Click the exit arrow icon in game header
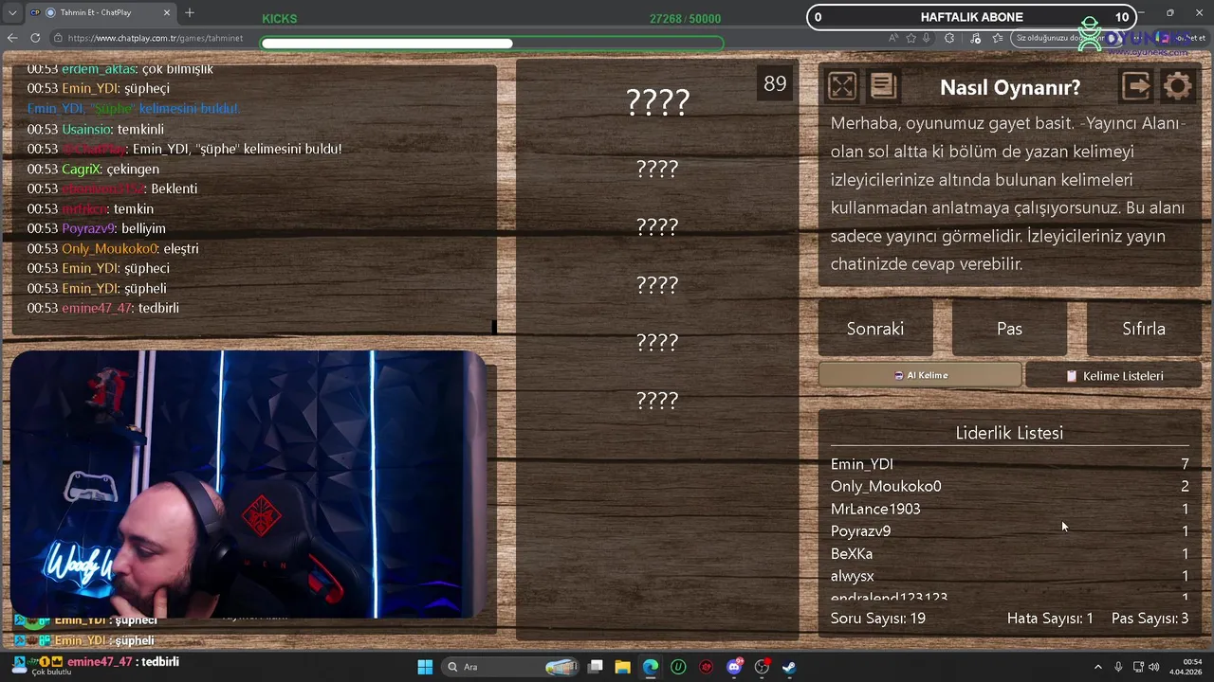Viewport: 1214px width, 682px height. (x=1136, y=86)
